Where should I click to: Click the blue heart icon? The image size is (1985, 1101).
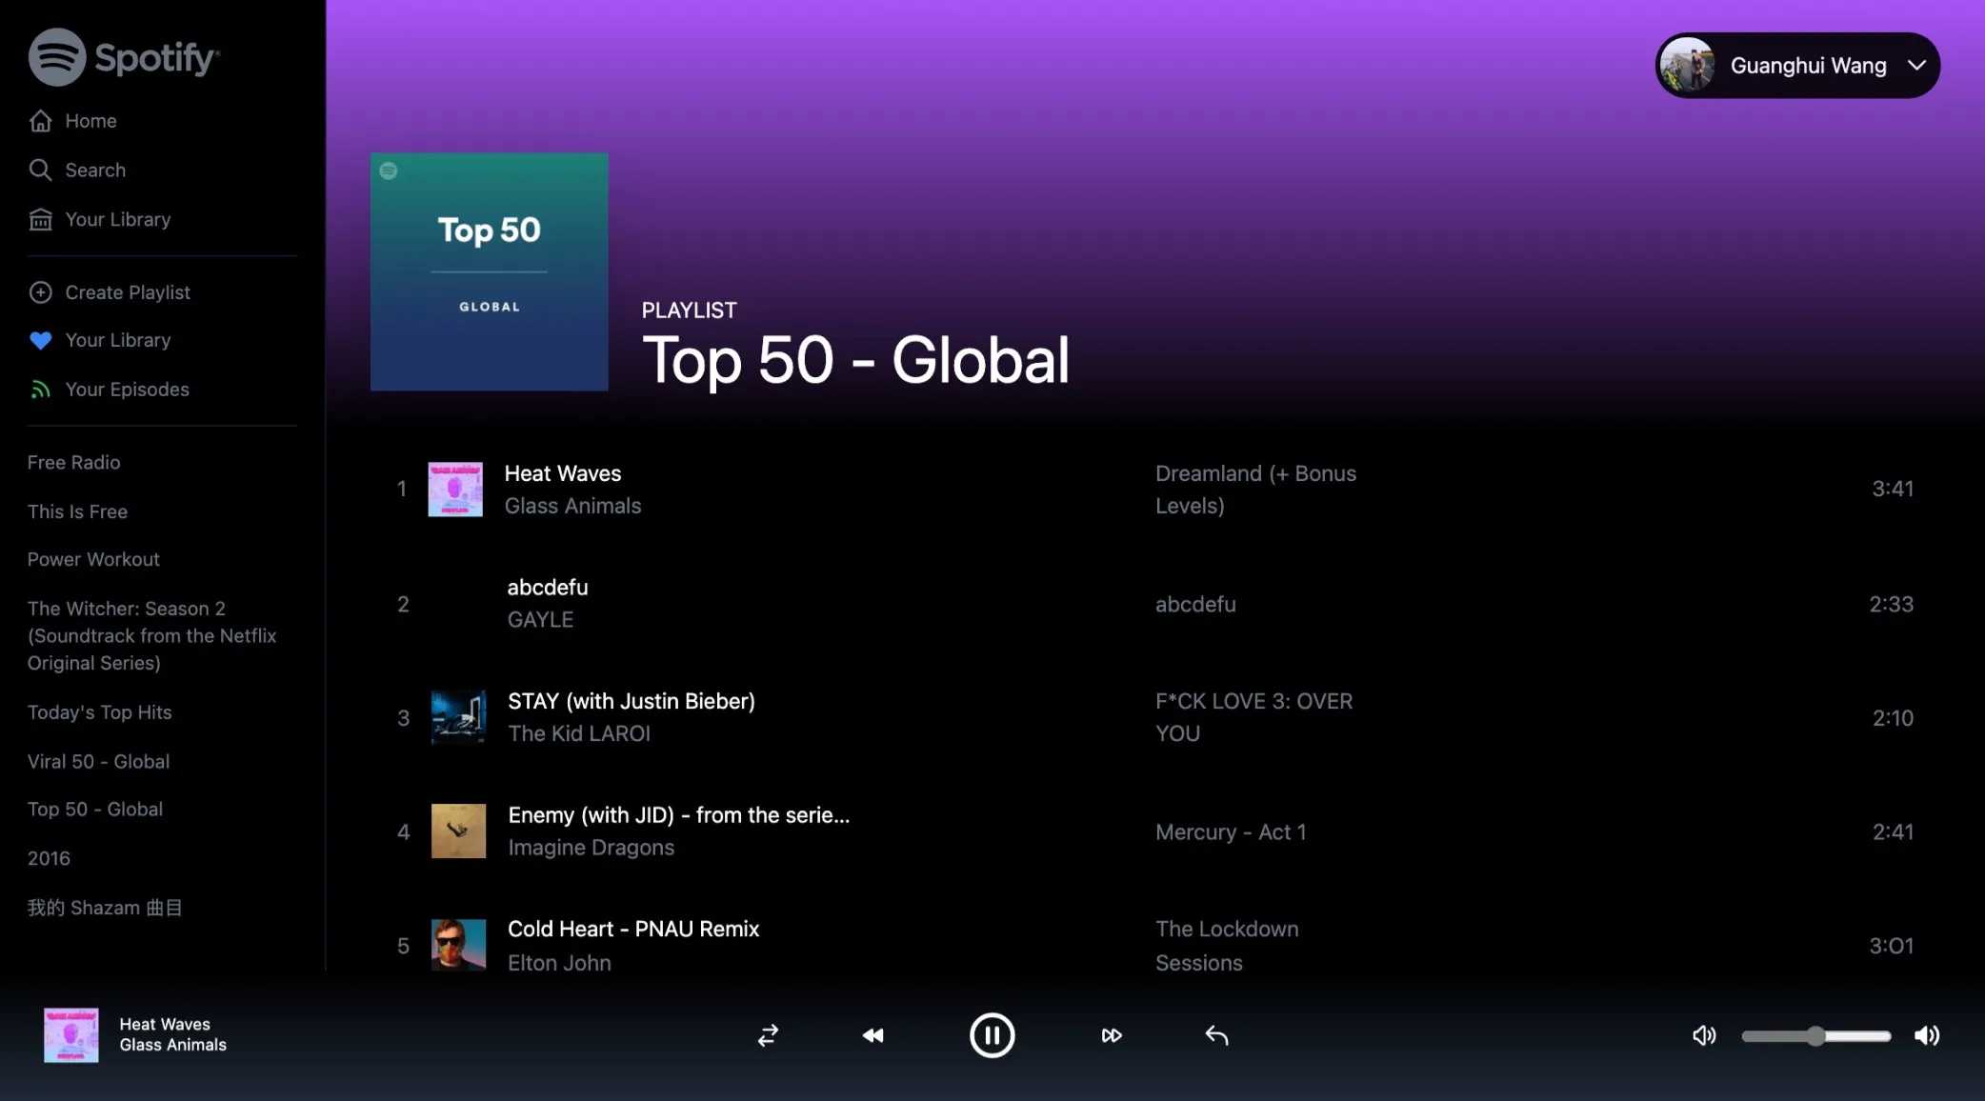[40, 340]
